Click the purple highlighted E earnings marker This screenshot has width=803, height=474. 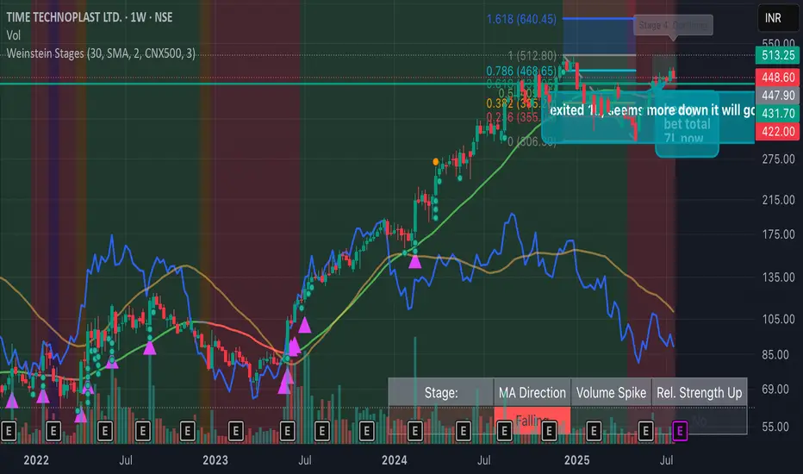pyautogui.click(x=680, y=431)
